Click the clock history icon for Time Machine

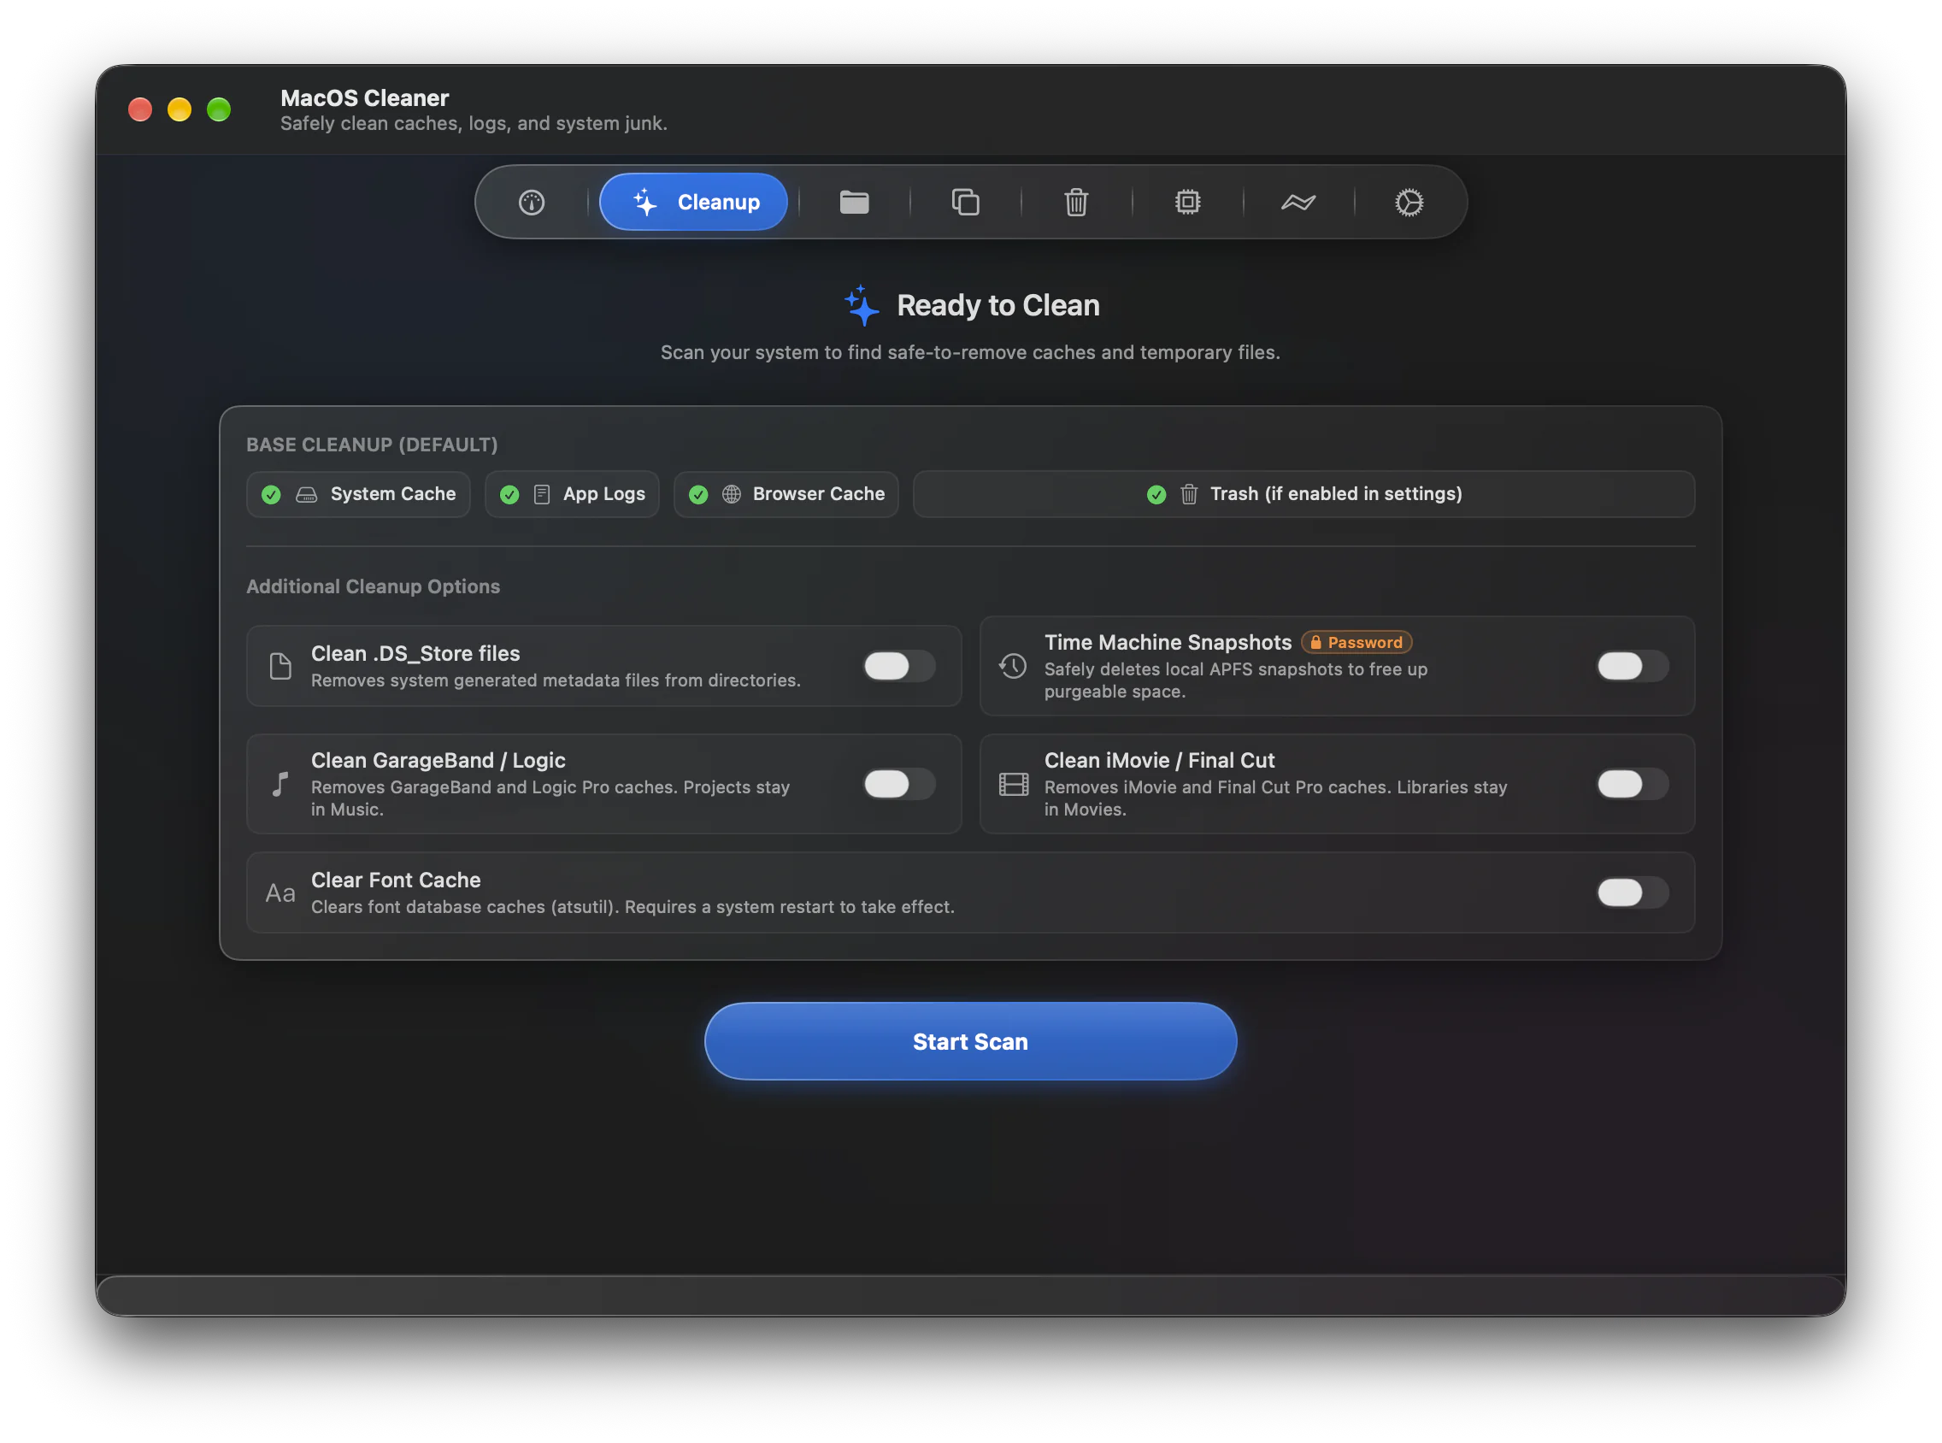coord(1013,667)
